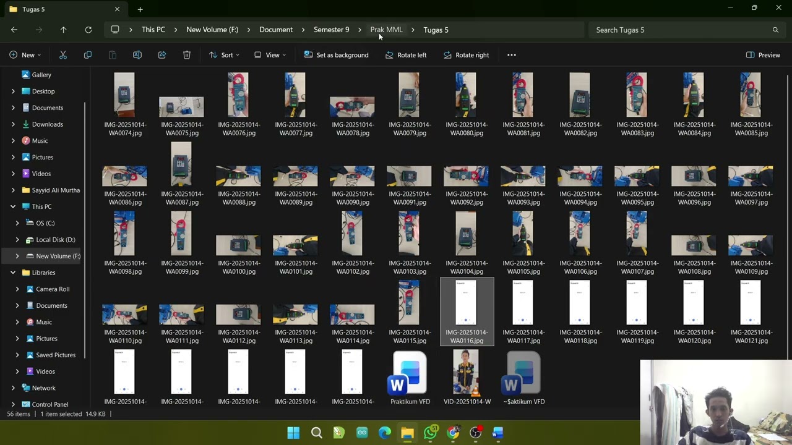Open the See more ellipsis menu
Viewport: 792px width, 445px height.
coord(512,55)
